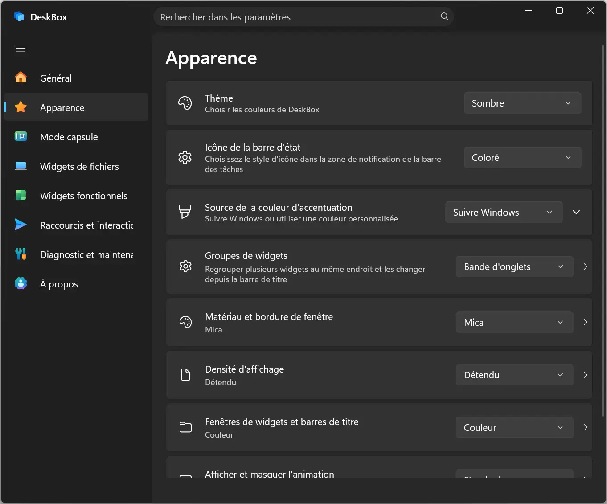Click the Widgets de fichiers icon
Image resolution: width=607 pixels, height=504 pixels.
point(21,166)
